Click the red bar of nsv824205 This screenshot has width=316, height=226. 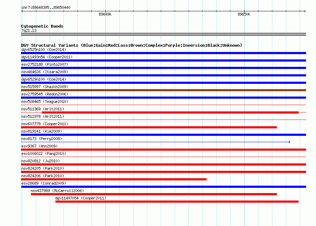[x=163, y=172]
